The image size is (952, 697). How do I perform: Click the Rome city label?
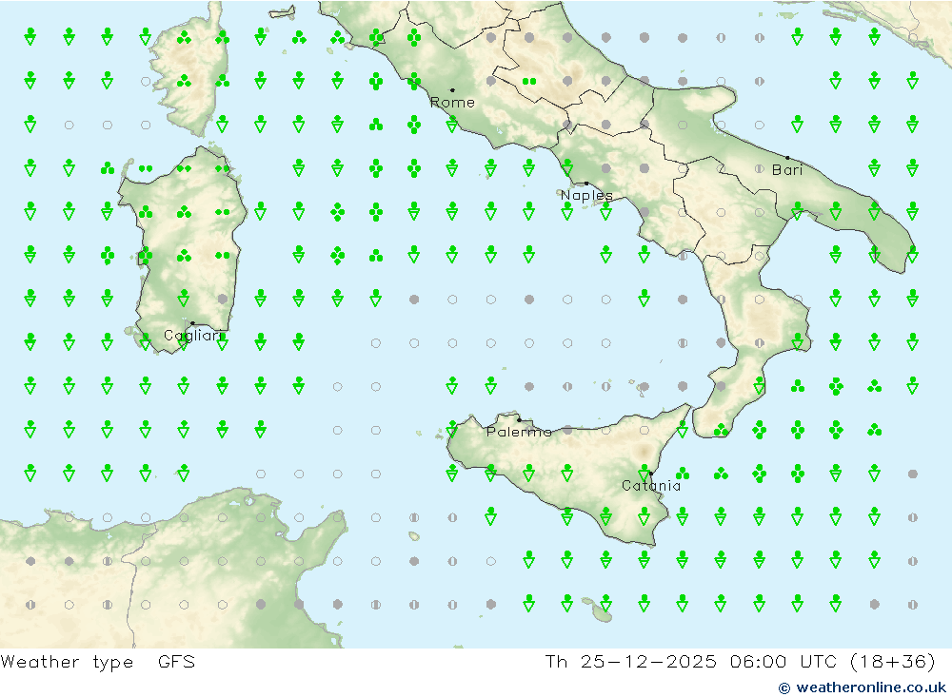[452, 103]
